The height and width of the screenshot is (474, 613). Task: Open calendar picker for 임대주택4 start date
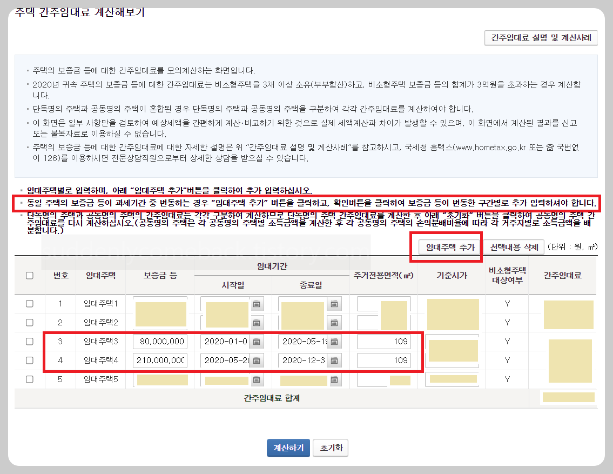click(258, 360)
